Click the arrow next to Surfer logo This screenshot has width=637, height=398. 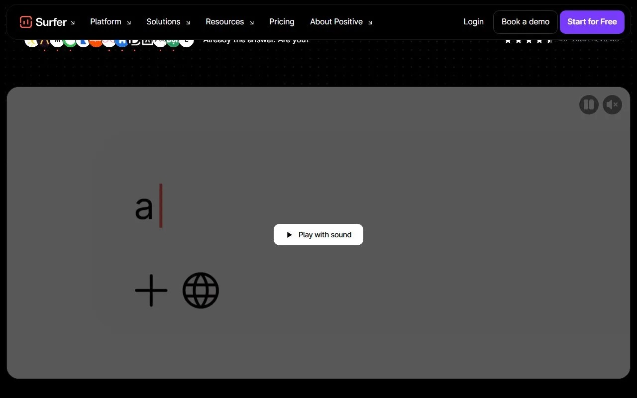click(73, 22)
